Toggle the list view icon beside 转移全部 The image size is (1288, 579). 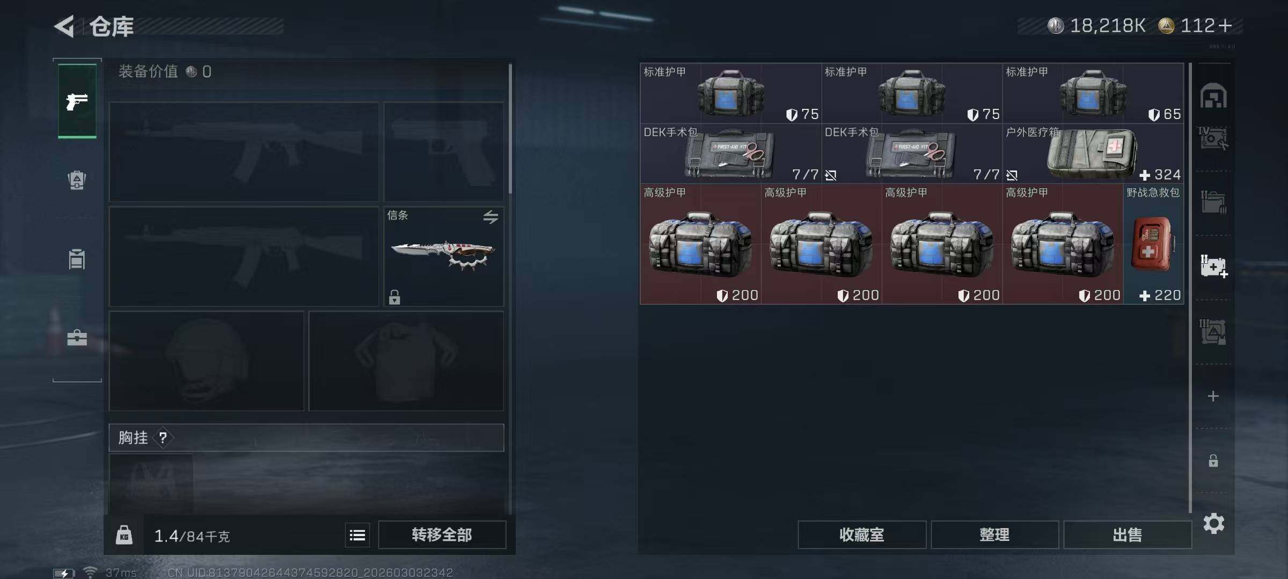(357, 535)
